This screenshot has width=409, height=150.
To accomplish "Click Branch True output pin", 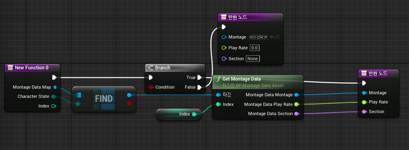I will click(199, 77).
